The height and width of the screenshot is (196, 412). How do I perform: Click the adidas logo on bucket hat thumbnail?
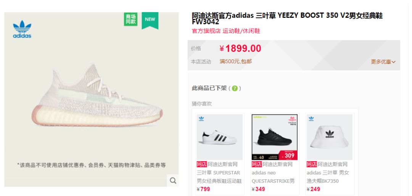click(311, 119)
